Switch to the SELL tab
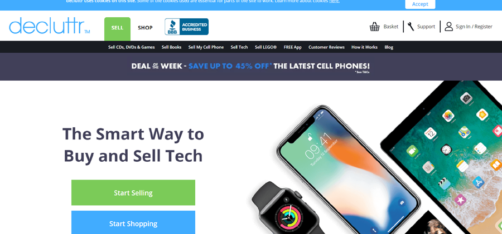The height and width of the screenshot is (234, 502). (x=117, y=28)
